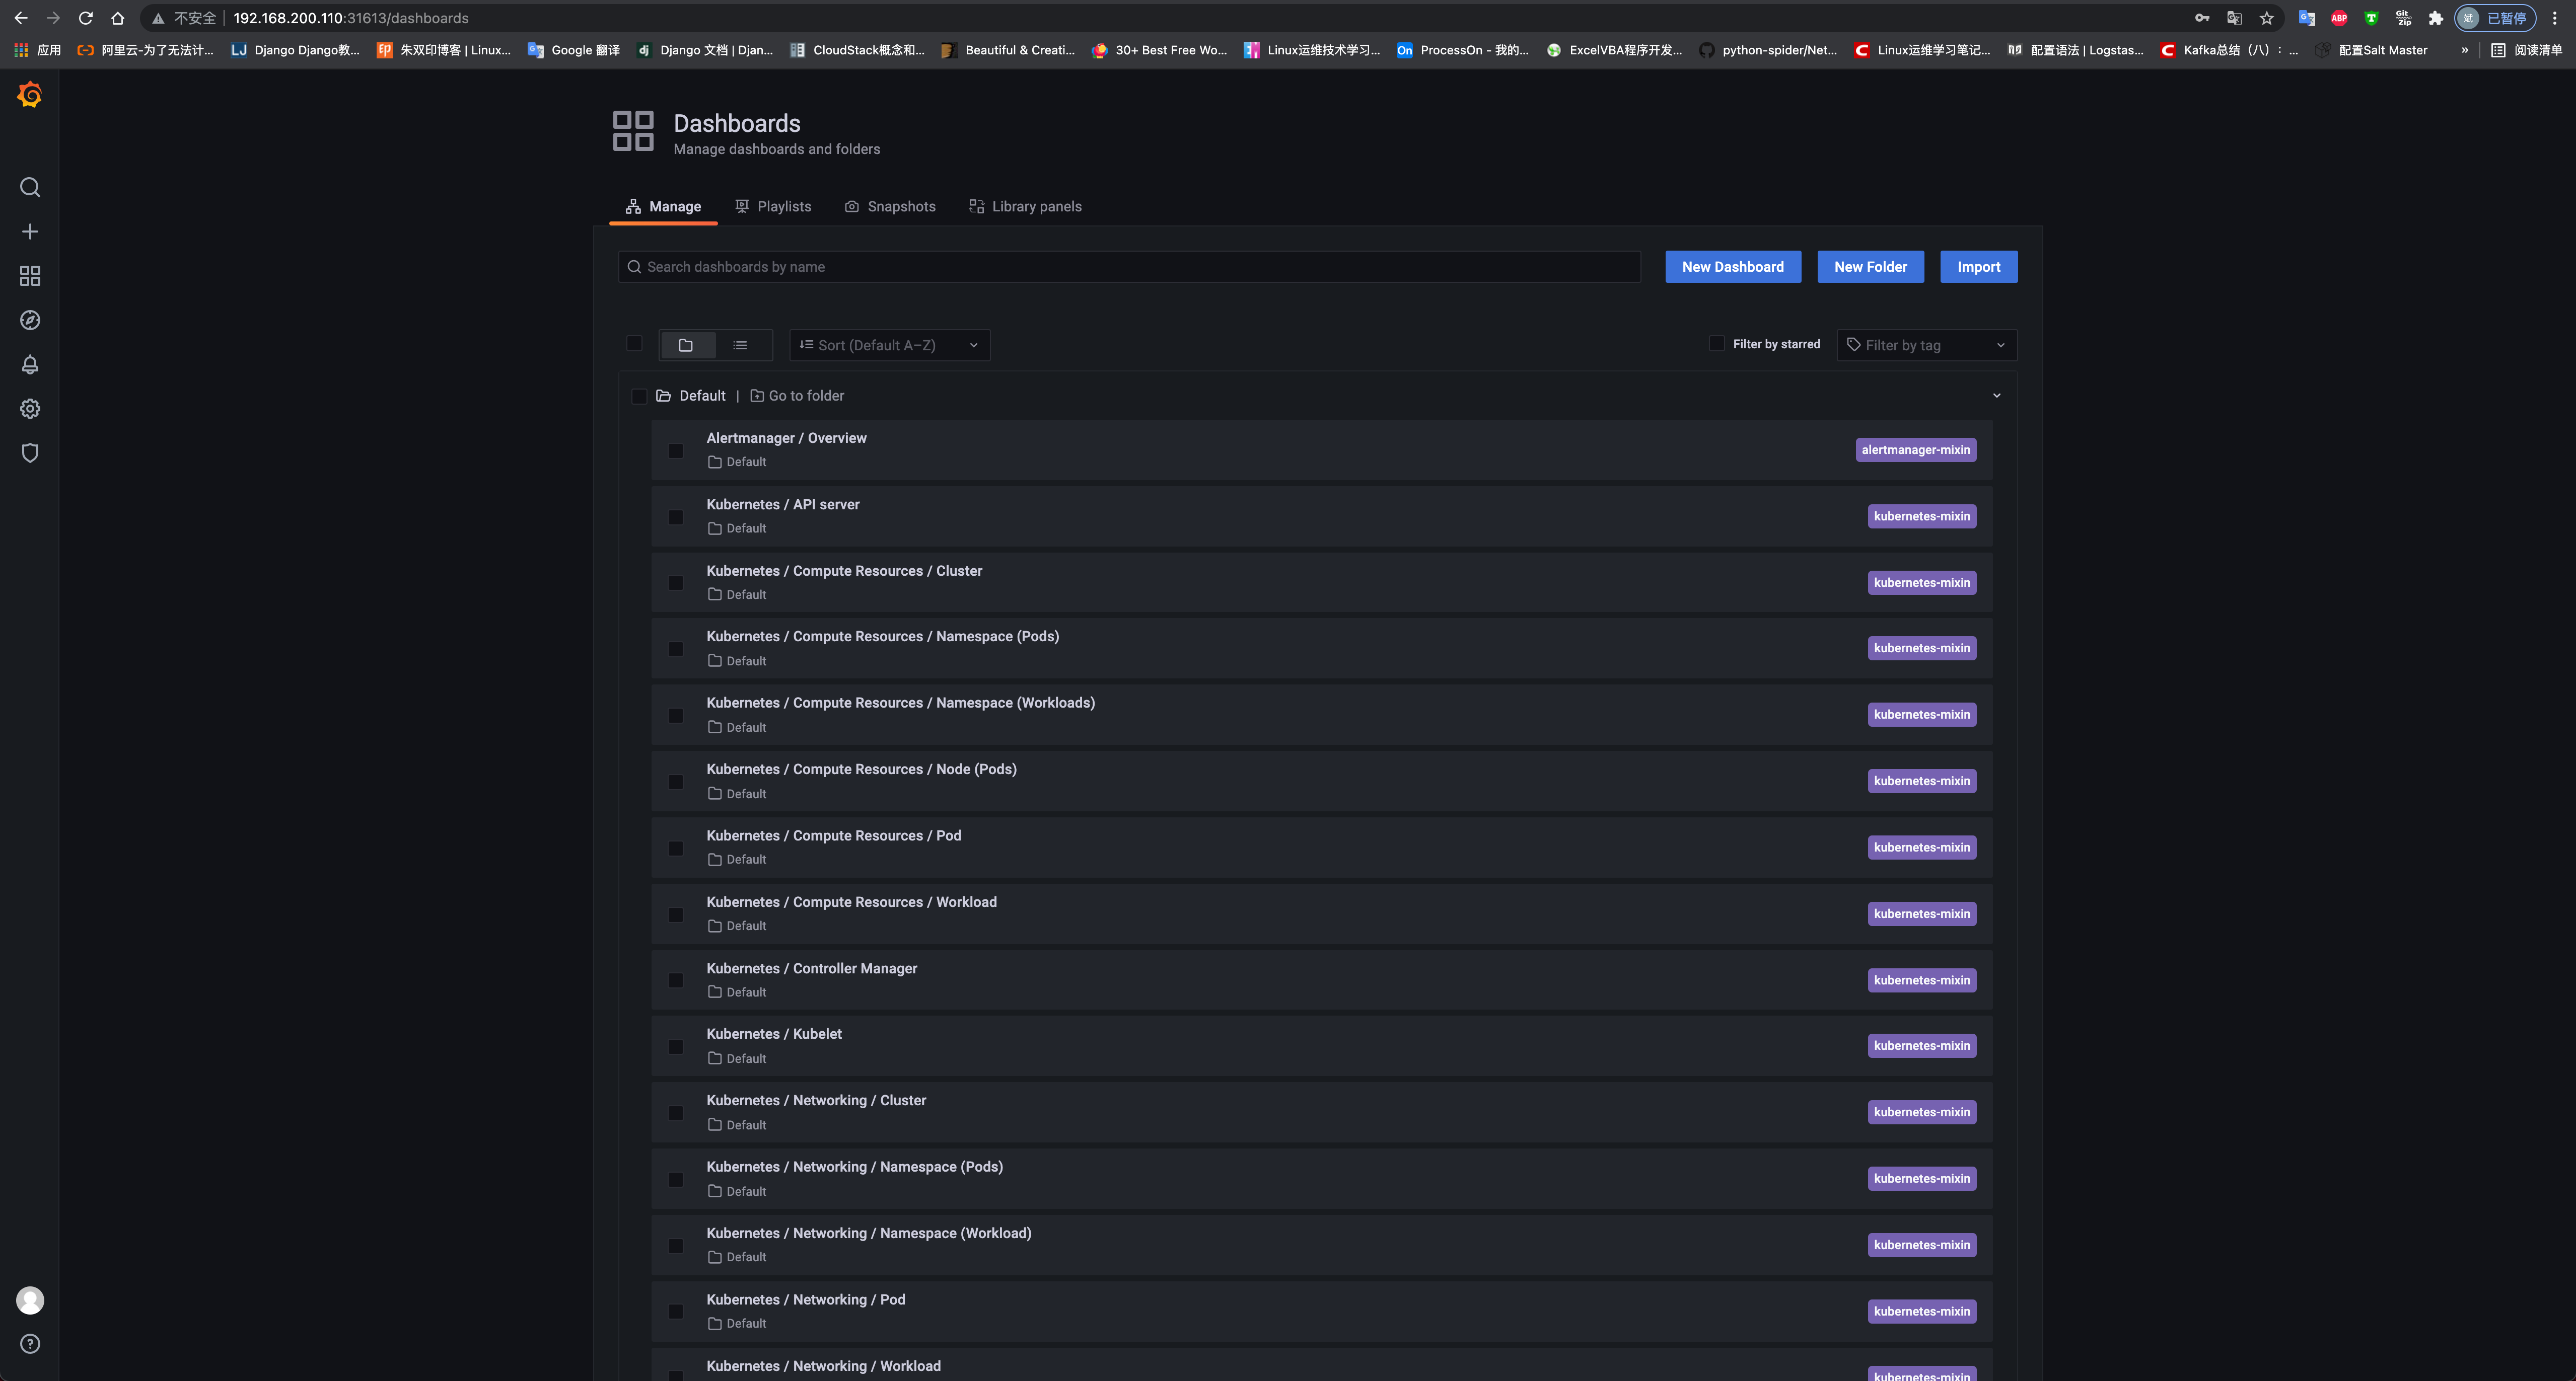Select Kubernetes / Controller Manager checkbox

pyautogui.click(x=676, y=980)
